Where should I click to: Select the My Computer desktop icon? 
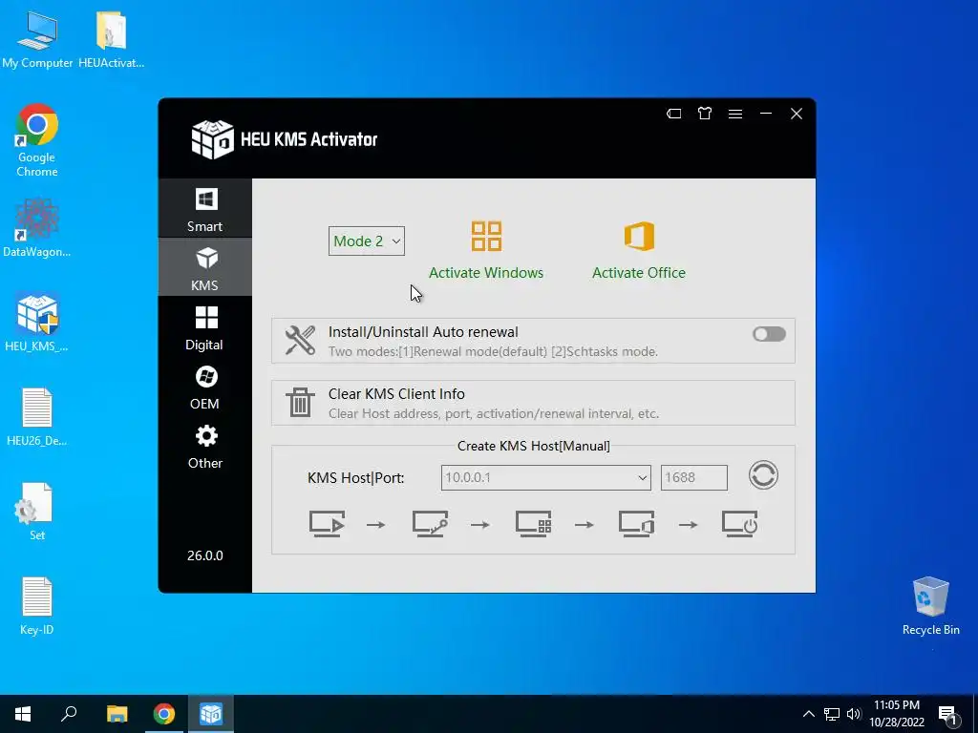click(37, 40)
